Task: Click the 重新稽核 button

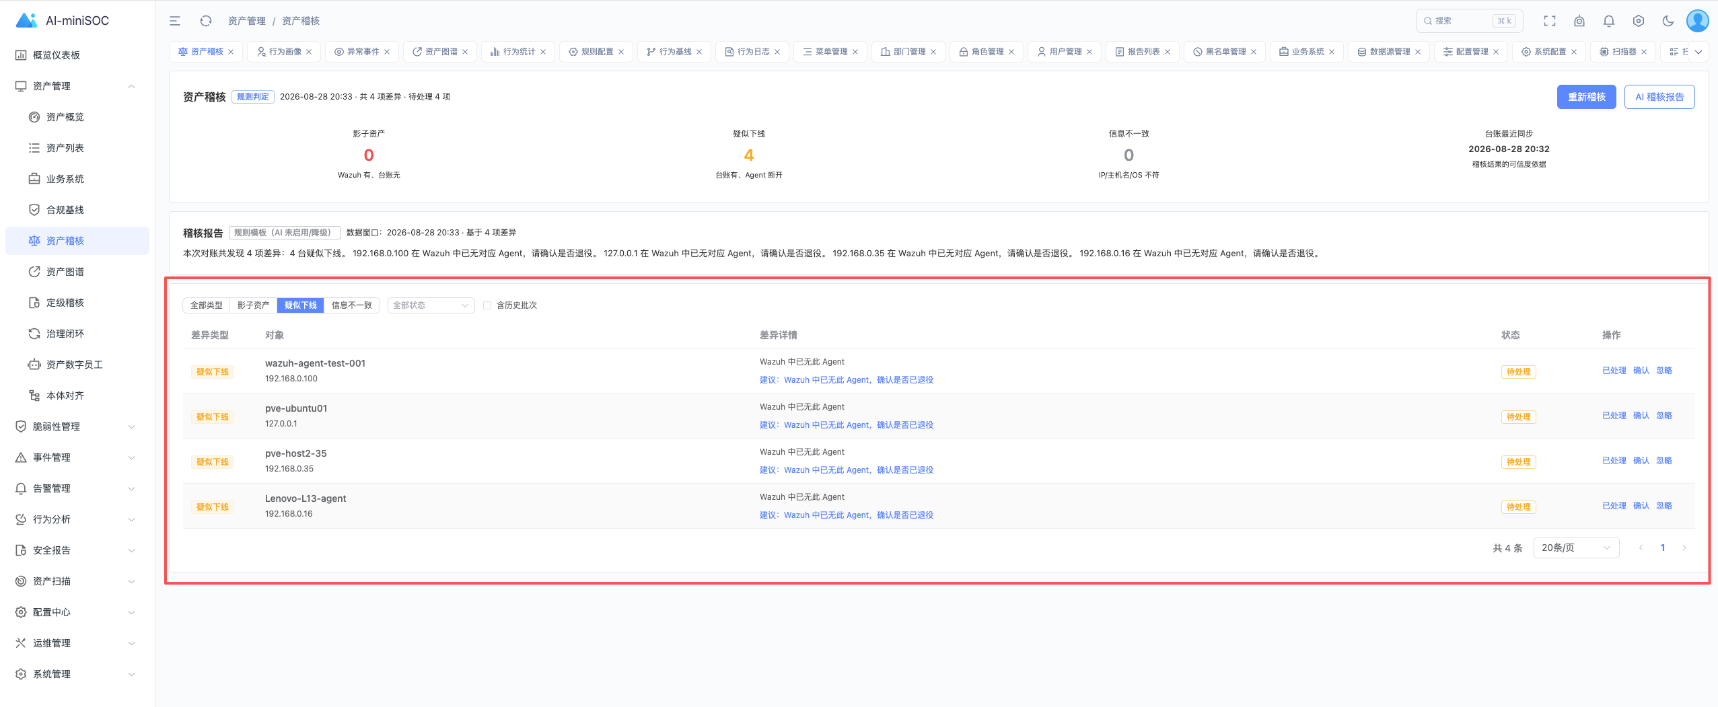Action: [x=1586, y=97]
